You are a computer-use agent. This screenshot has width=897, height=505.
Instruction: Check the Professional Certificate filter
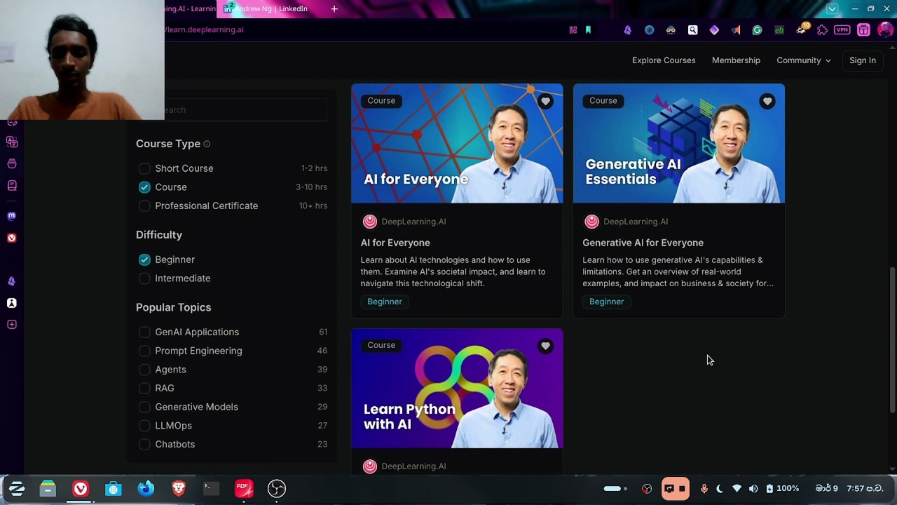tap(144, 206)
